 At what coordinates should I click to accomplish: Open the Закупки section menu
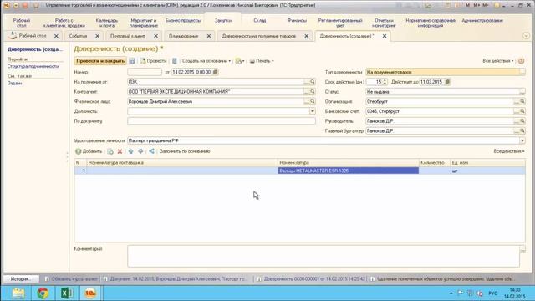[223, 20]
